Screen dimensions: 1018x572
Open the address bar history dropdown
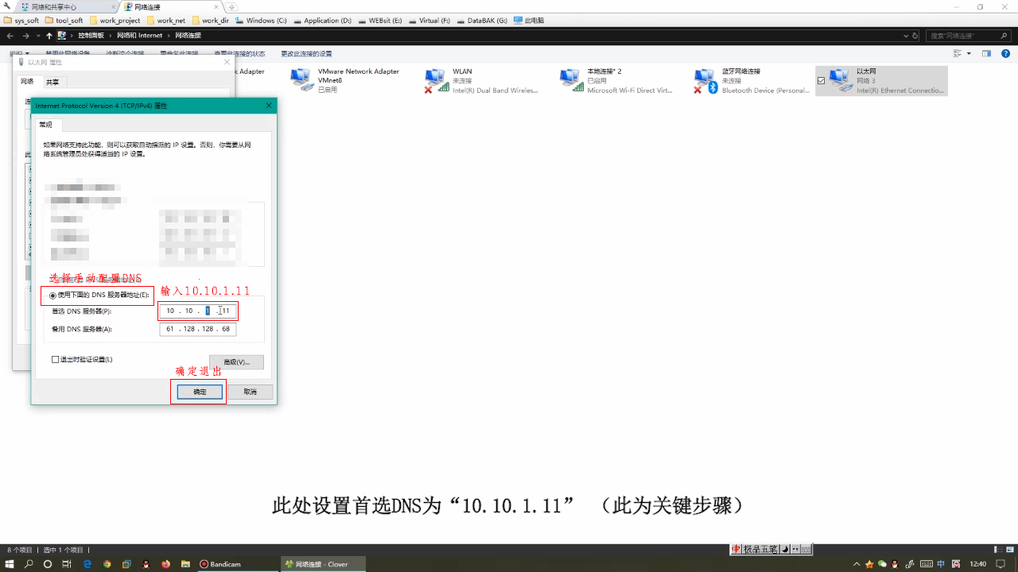[906, 35]
